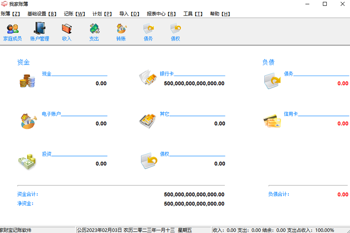Click the 其它 account label
This screenshot has height=233, width=350.
click(x=164, y=114)
